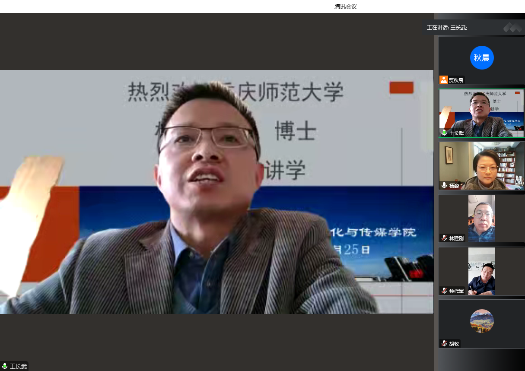Click the white microphone icon next to 杨姿

[x=444, y=185]
